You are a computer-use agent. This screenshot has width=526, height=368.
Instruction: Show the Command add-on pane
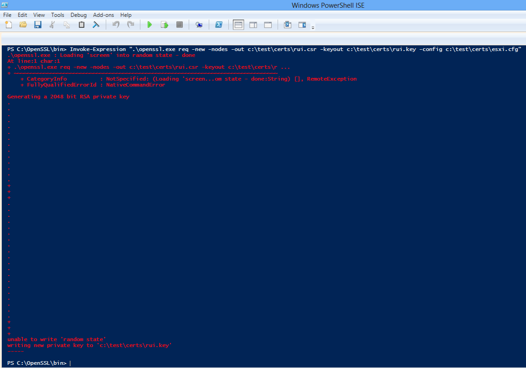click(302, 25)
